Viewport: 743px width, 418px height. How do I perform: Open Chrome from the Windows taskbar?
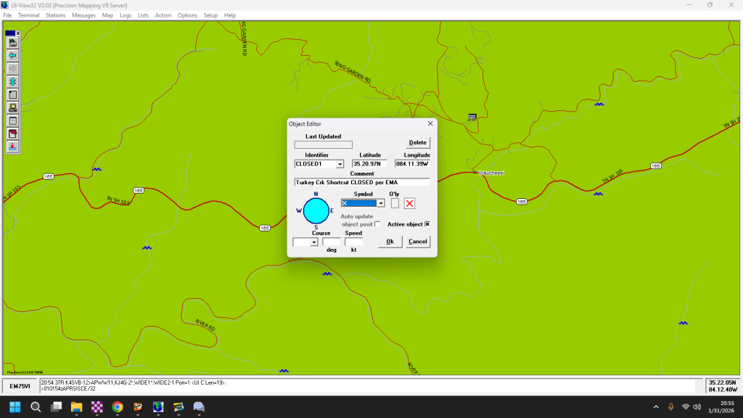tap(118, 407)
